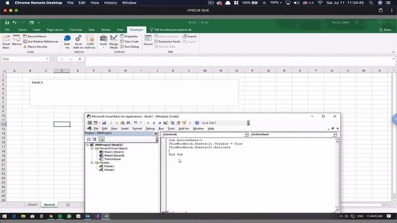Switch to Page Layout ribbon tab
The height and width of the screenshot is (223, 397).
coord(55,30)
